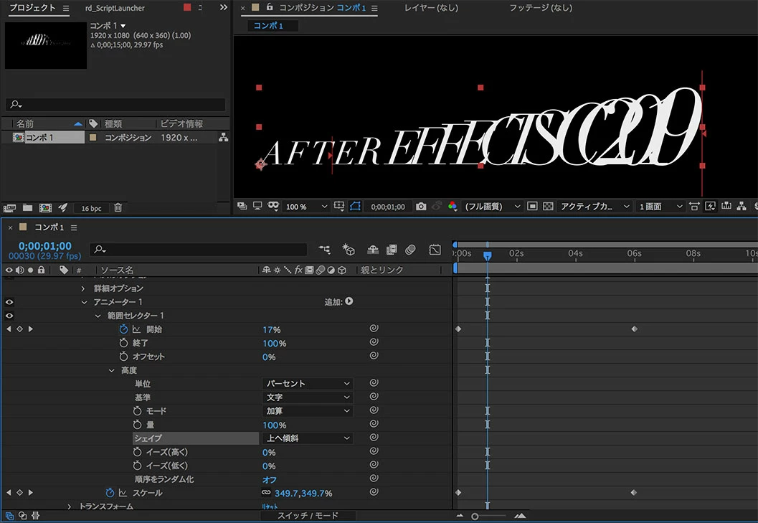This screenshot has width=758, height=523.
Task: Hide アニメーター 1 using its eye icon
Action: [9, 302]
